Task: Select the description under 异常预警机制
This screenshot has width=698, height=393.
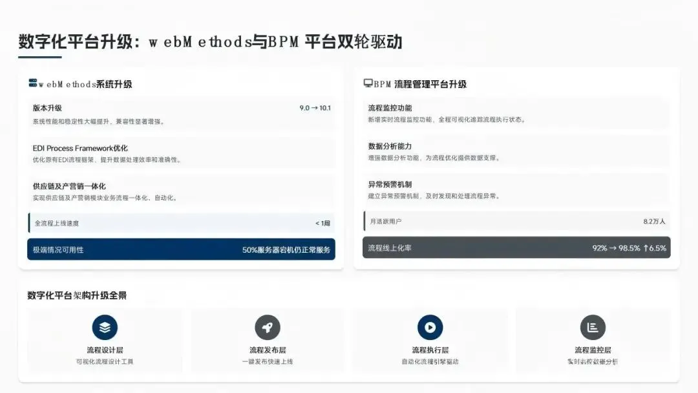Action: coord(434,196)
